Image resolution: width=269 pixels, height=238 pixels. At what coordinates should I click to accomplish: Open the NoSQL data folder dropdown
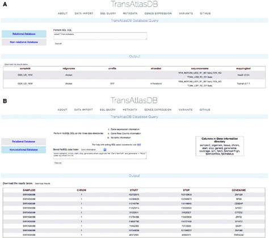94,149
